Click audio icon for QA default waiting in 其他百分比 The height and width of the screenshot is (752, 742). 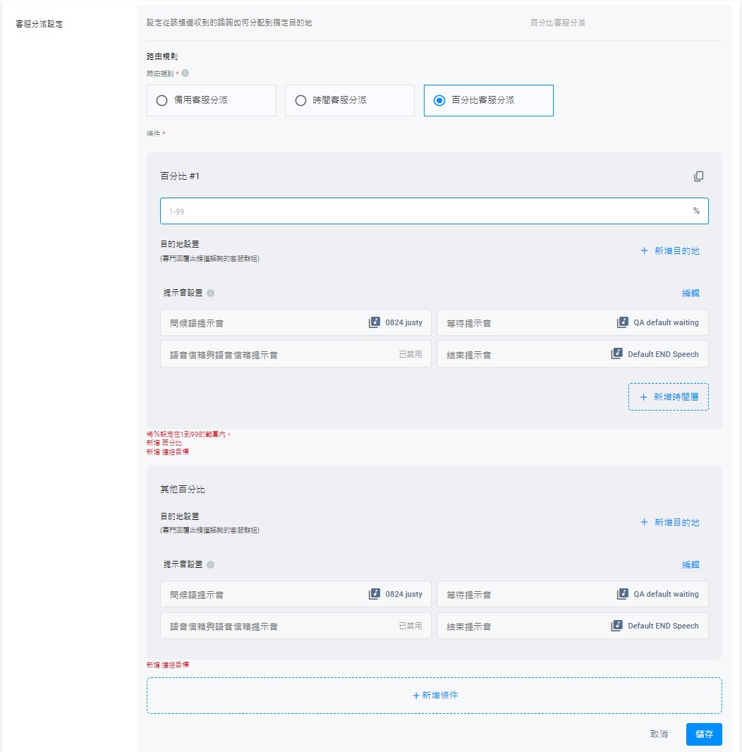click(x=622, y=594)
